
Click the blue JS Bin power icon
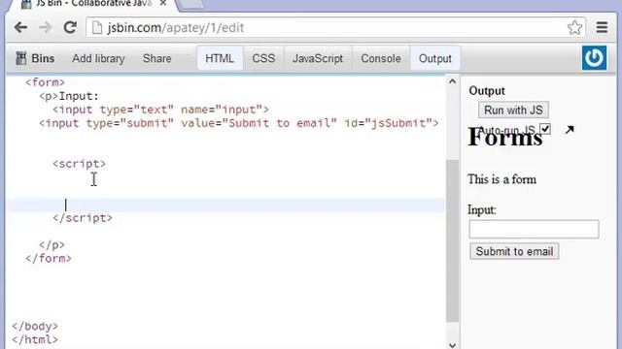coord(594,58)
